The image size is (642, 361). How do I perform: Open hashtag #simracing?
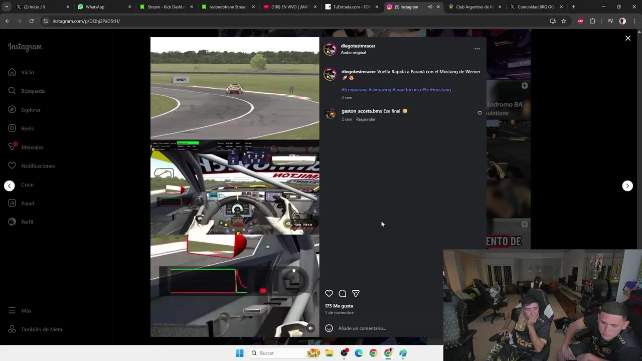(380, 90)
